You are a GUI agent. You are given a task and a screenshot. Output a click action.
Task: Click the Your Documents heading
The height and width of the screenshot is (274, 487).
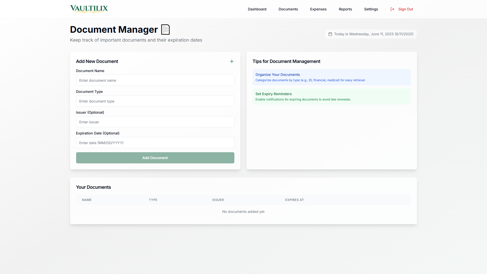(93, 187)
